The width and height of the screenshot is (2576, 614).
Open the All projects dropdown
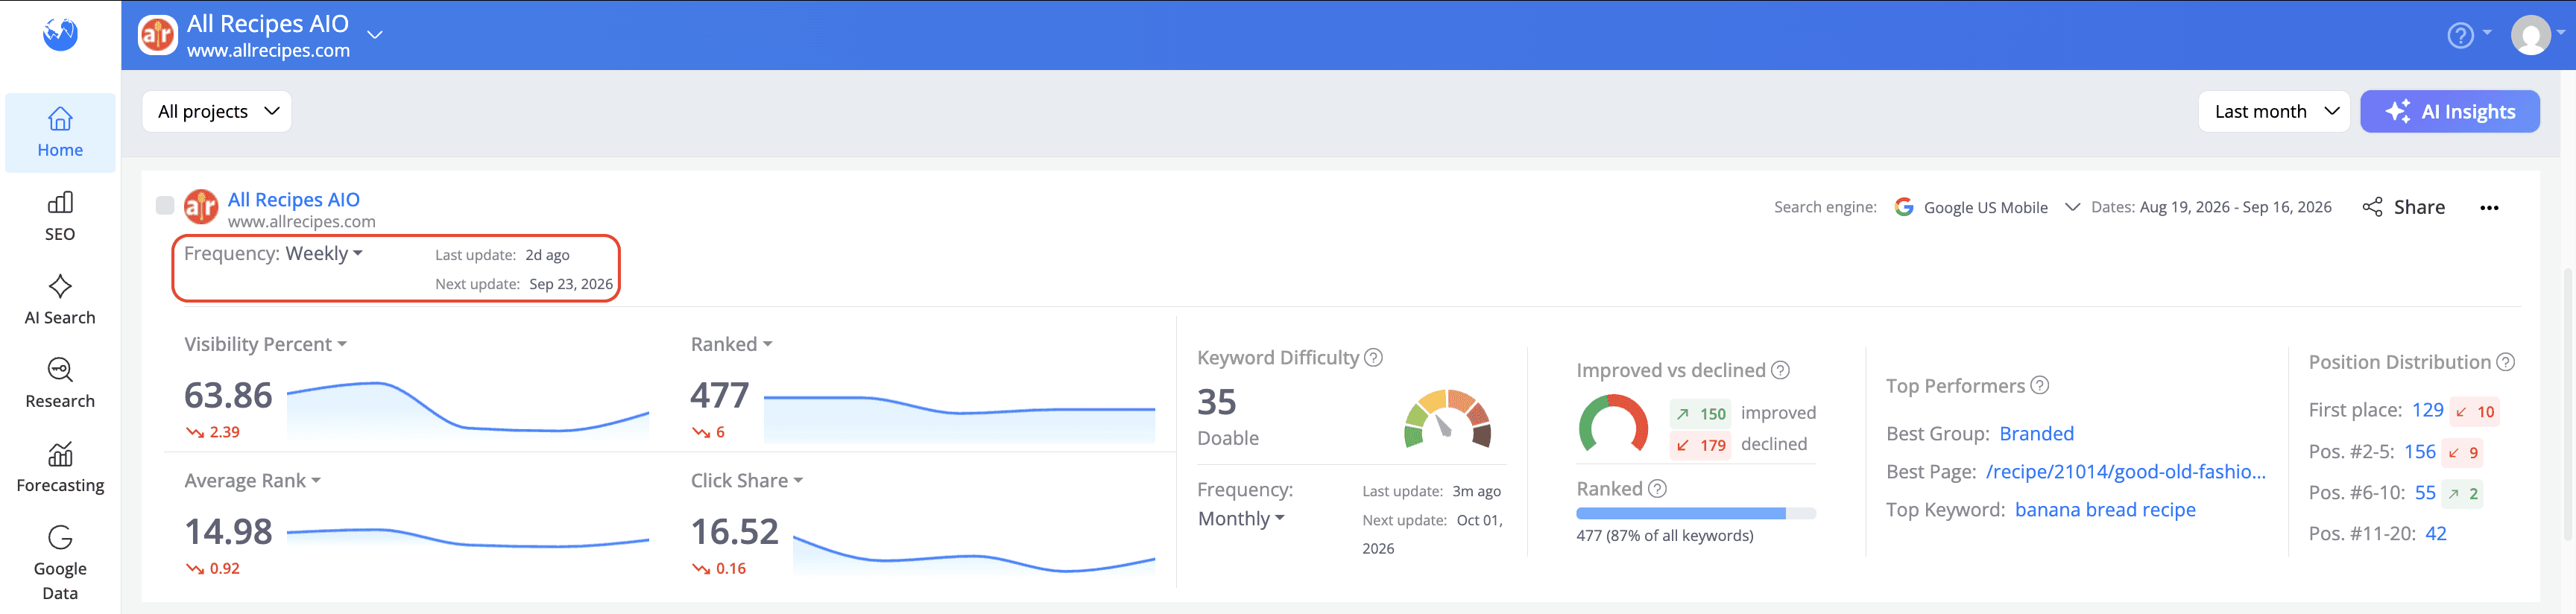[217, 111]
